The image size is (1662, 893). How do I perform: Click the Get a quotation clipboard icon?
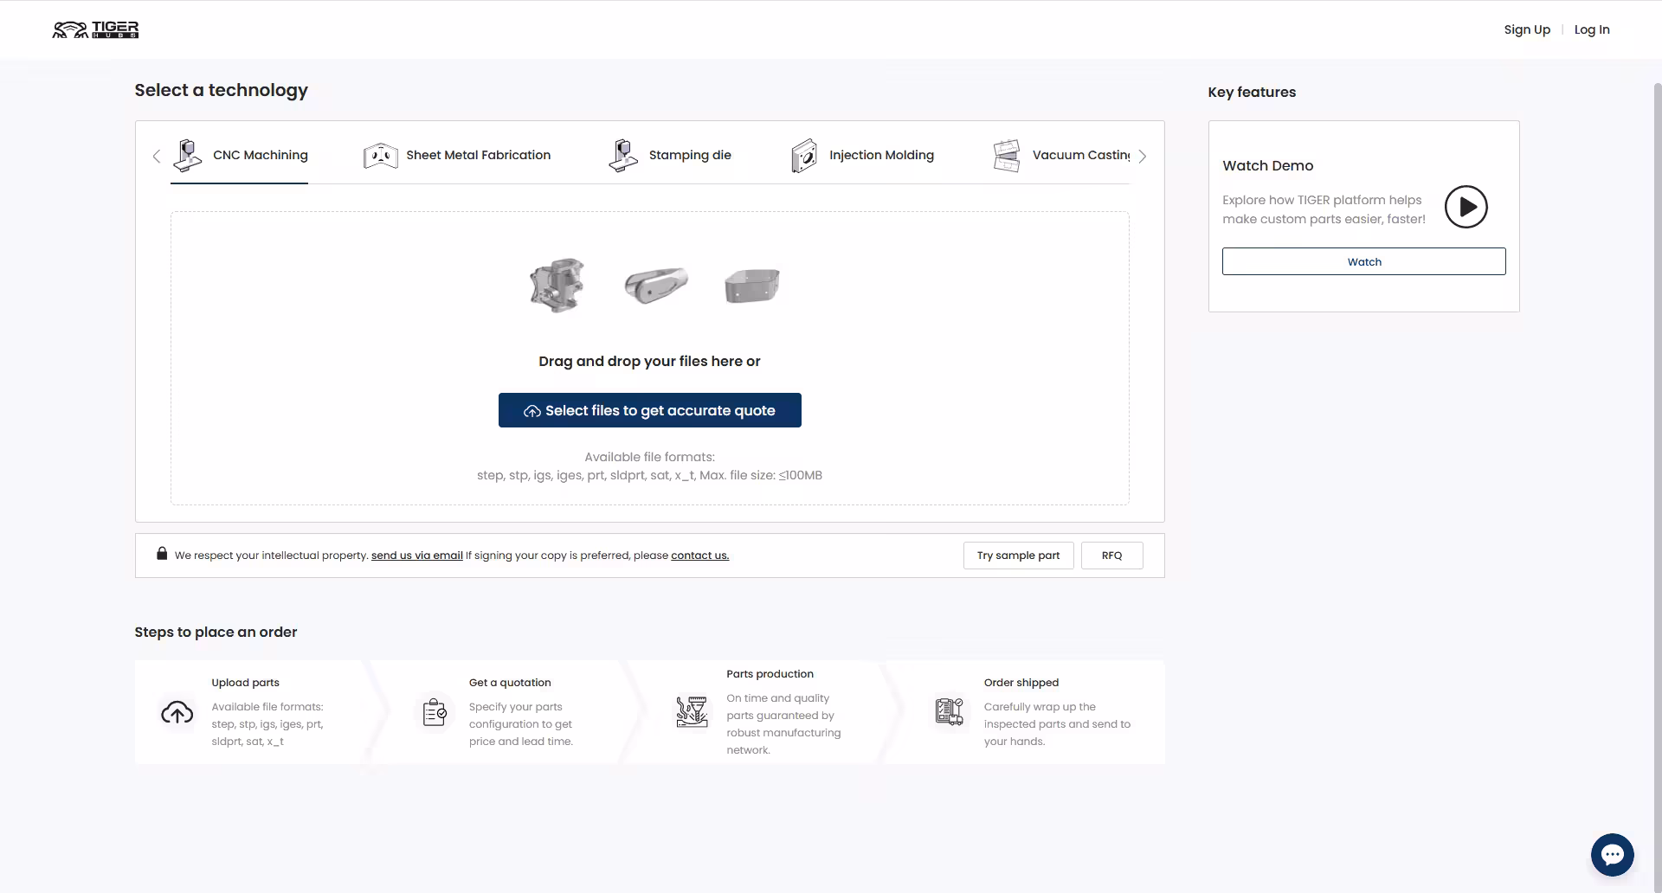pyautogui.click(x=435, y=712)
